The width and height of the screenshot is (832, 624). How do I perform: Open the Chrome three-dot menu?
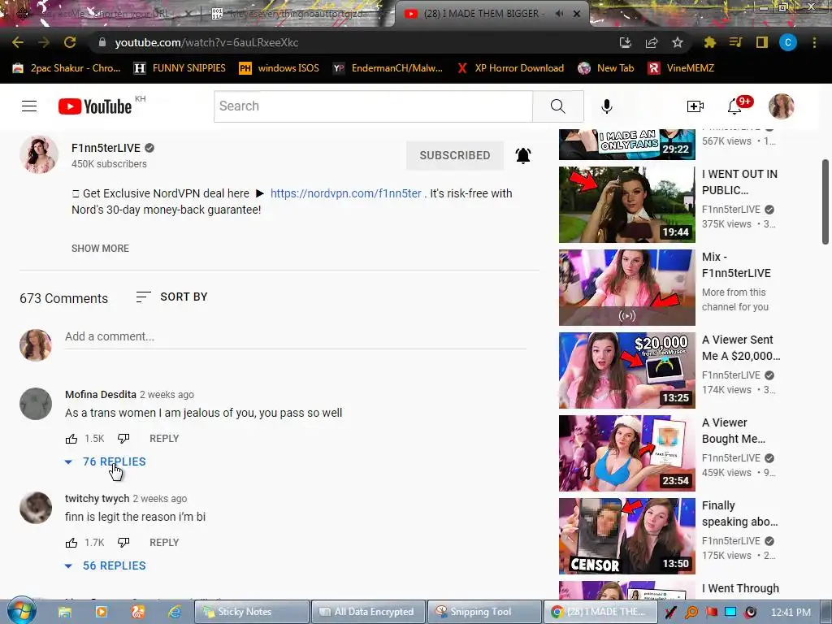click(x=814, y=42)
